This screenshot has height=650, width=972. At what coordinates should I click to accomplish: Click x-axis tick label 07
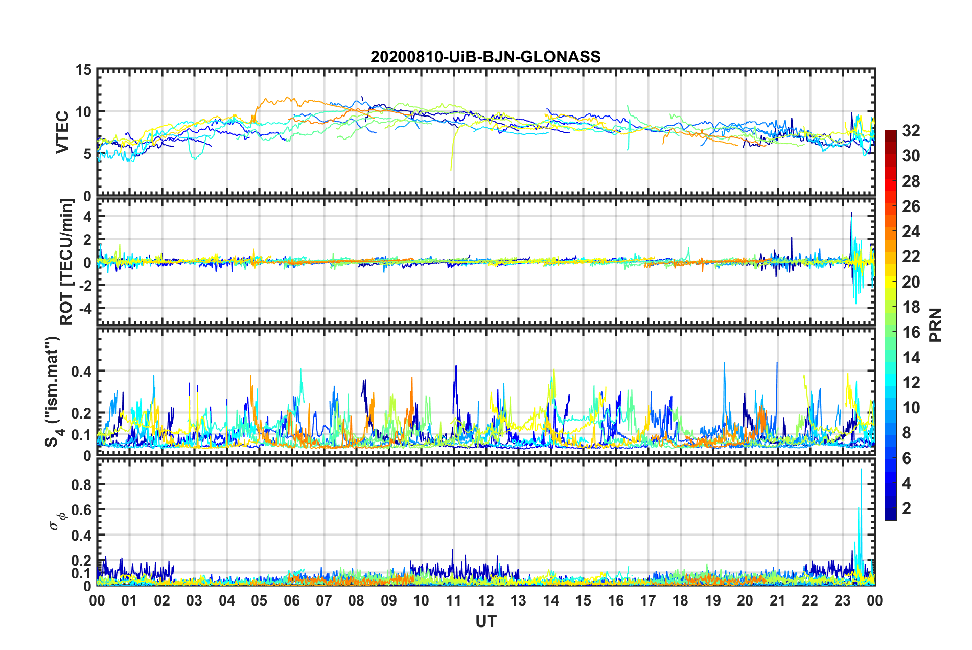pos(324,600)
